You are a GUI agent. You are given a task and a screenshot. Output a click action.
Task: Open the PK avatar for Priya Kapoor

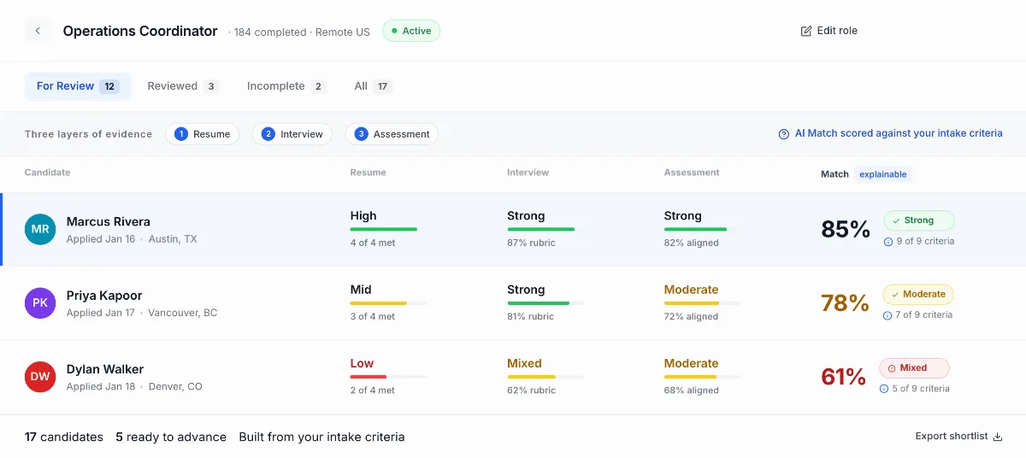point(40,303)
